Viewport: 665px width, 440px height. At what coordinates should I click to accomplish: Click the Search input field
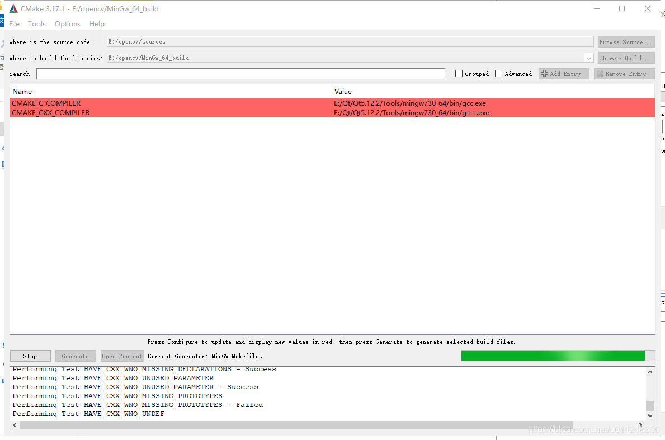coord(240,74)
